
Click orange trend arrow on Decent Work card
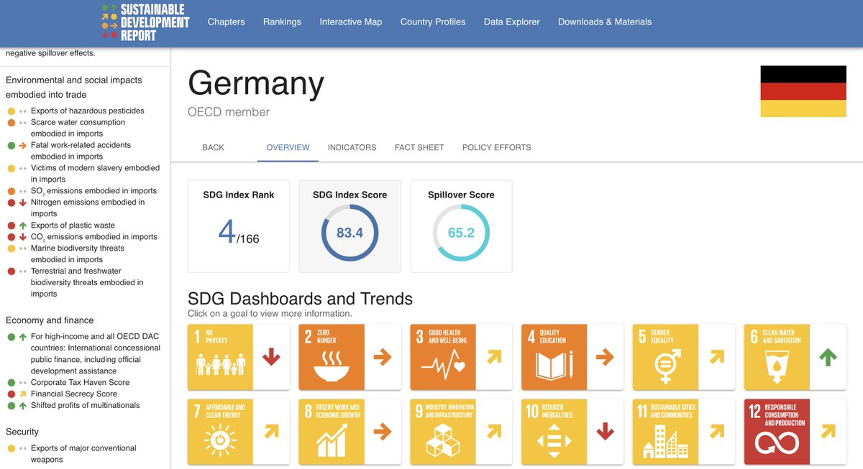coord(383,432)
